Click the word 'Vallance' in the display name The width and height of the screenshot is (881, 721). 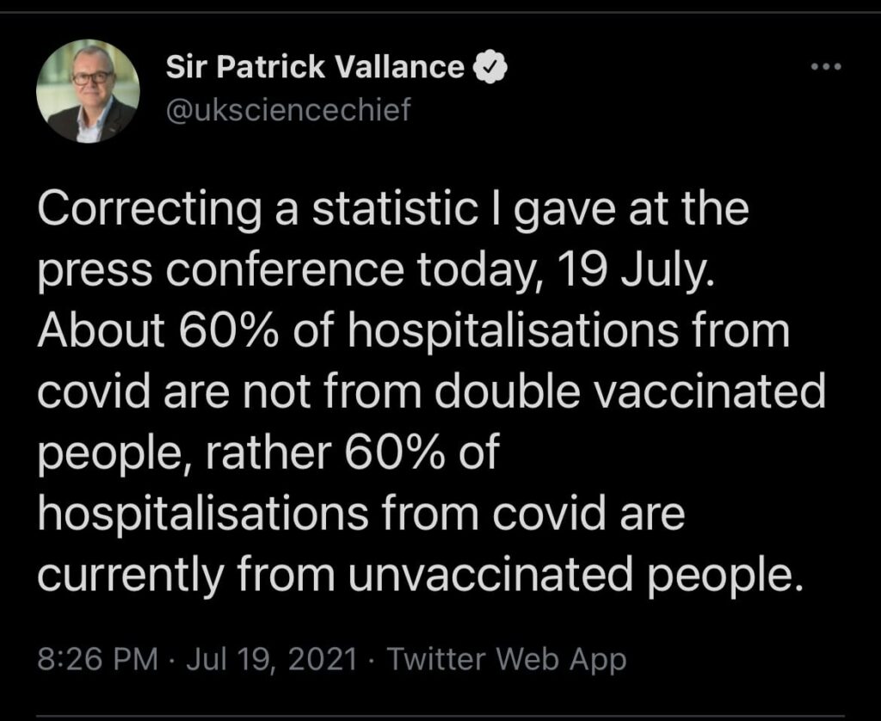(x=399, y=67)
